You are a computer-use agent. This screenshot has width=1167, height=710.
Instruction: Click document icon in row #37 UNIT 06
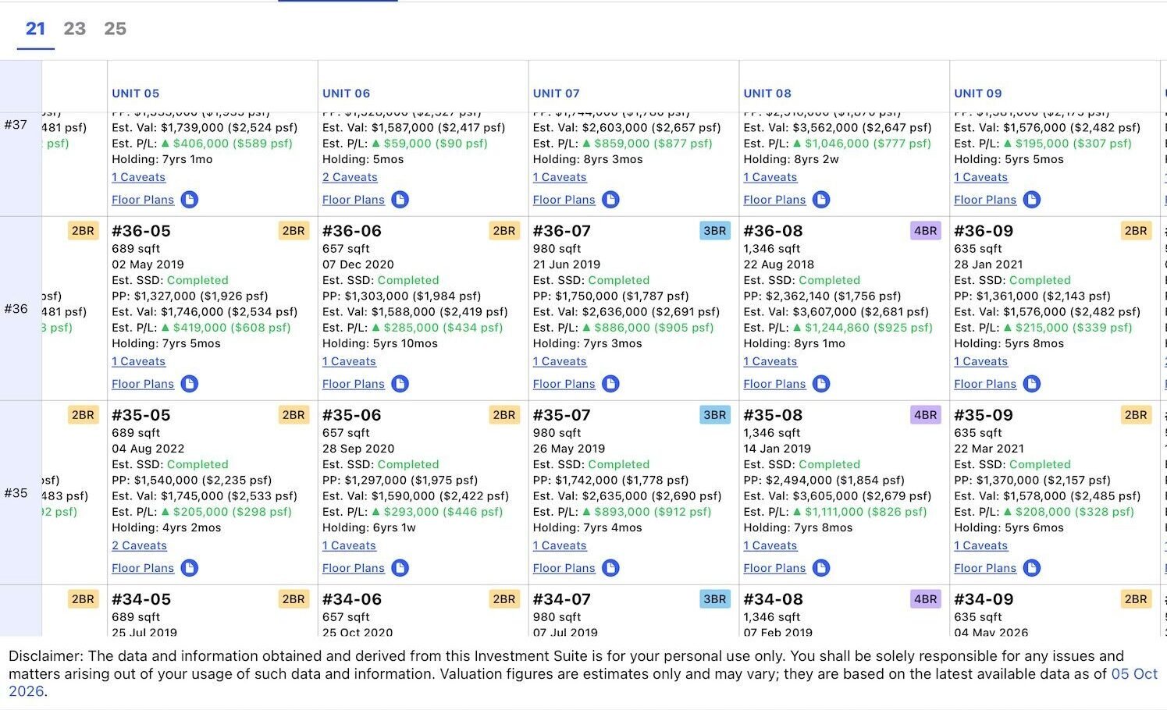pos(400,200)
